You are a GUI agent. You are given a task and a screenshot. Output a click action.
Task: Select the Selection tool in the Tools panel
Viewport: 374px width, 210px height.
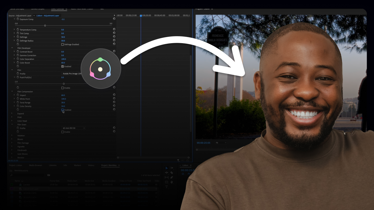(x=167, y=168)
